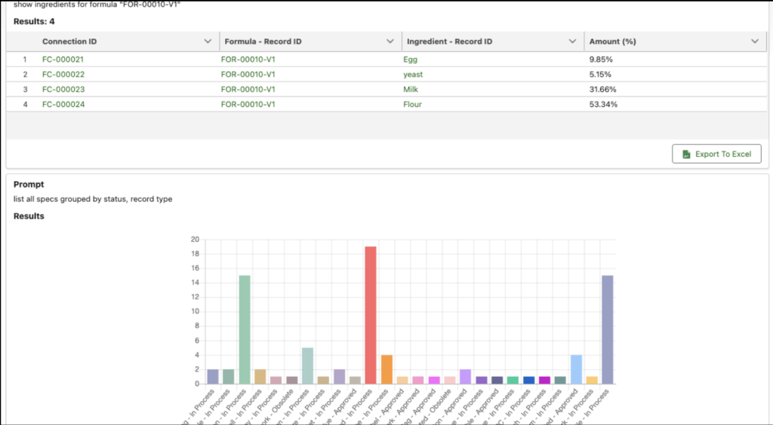
Task: Open FOR-00010-V1 formula link in yeast row
Action: (x=248, y=75)
